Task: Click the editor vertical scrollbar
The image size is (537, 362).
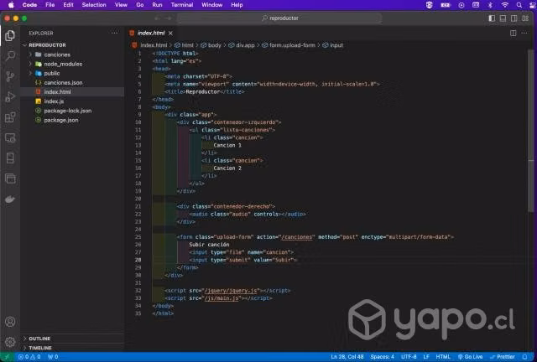Action: [531, 130]
